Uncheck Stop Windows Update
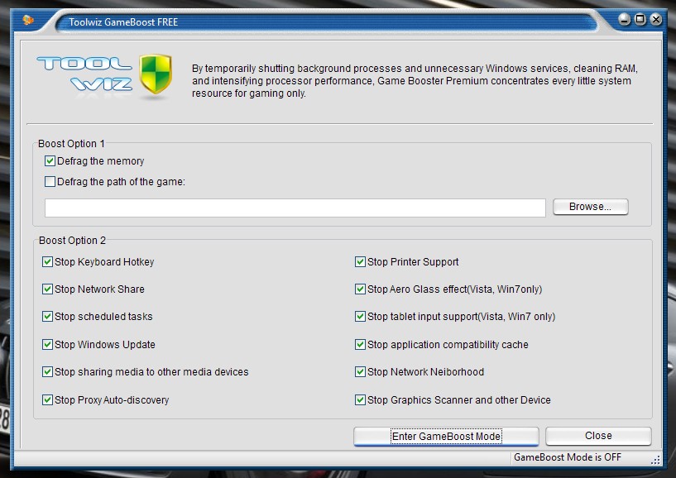The height and width of the screenshot is (478, 676). click(47, 345)
